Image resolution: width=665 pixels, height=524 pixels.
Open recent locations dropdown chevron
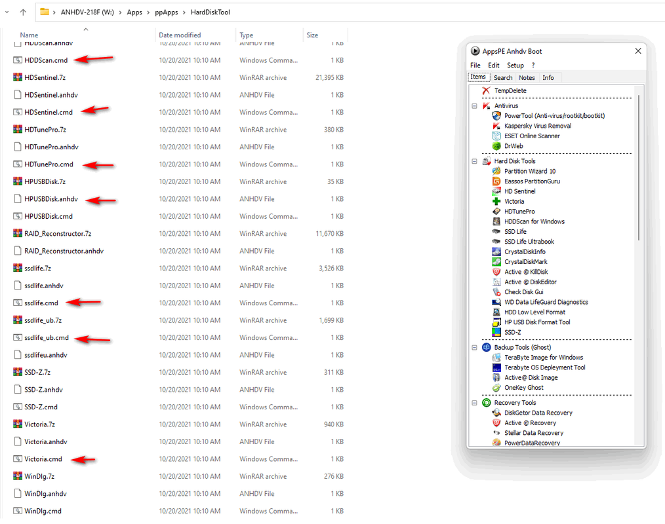pos(7,12)
